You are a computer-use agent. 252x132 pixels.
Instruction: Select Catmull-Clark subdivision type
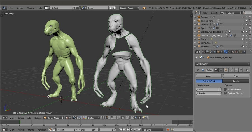209,81
